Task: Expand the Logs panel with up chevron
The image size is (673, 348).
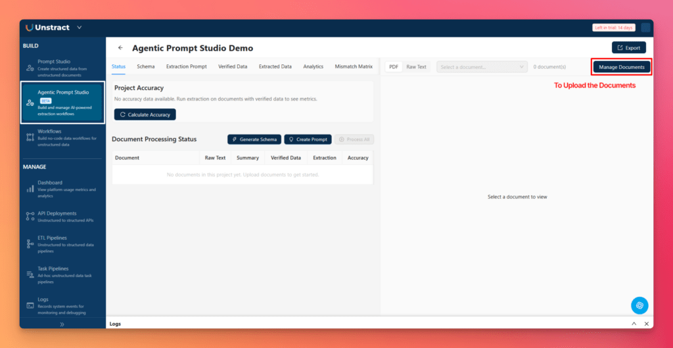Action: click(634, 324)
